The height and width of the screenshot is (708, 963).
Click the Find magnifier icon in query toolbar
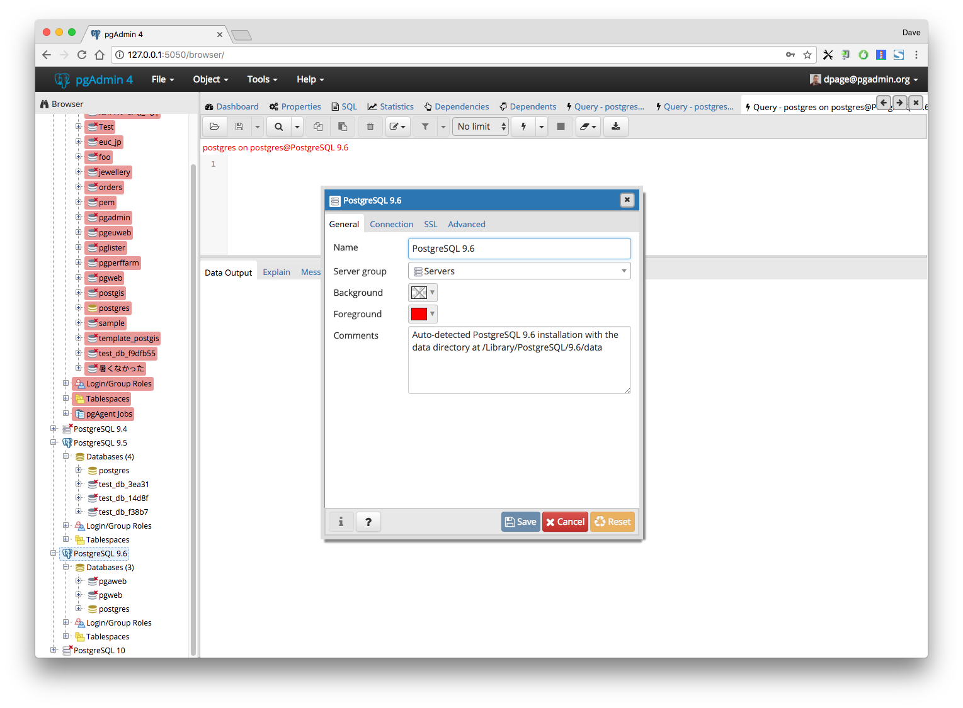pyautogui.click(x=278, y=126)
